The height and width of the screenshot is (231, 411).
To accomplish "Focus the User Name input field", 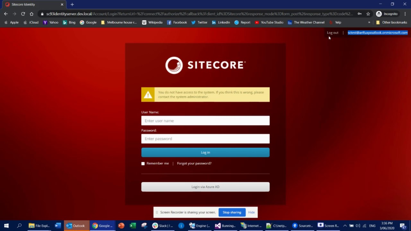I will (x=205, y=121).
